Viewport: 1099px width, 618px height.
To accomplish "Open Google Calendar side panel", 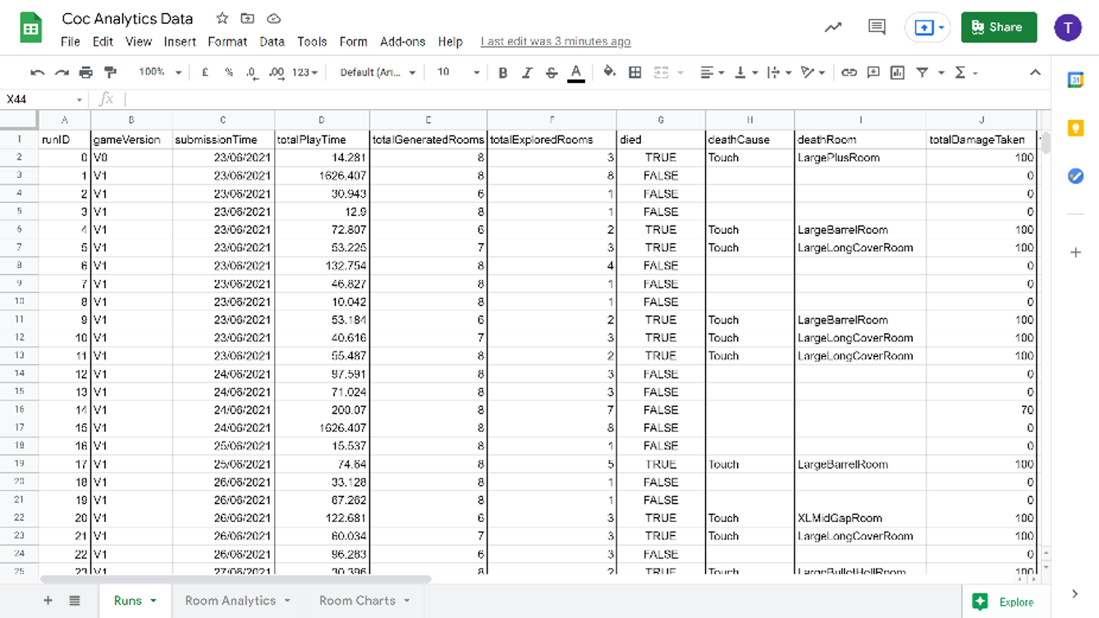I will pyautogui.click(x=1075, y=80).
